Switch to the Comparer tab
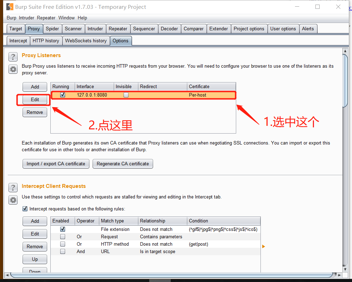Screen dimensions: 352x282 (194, 29)
